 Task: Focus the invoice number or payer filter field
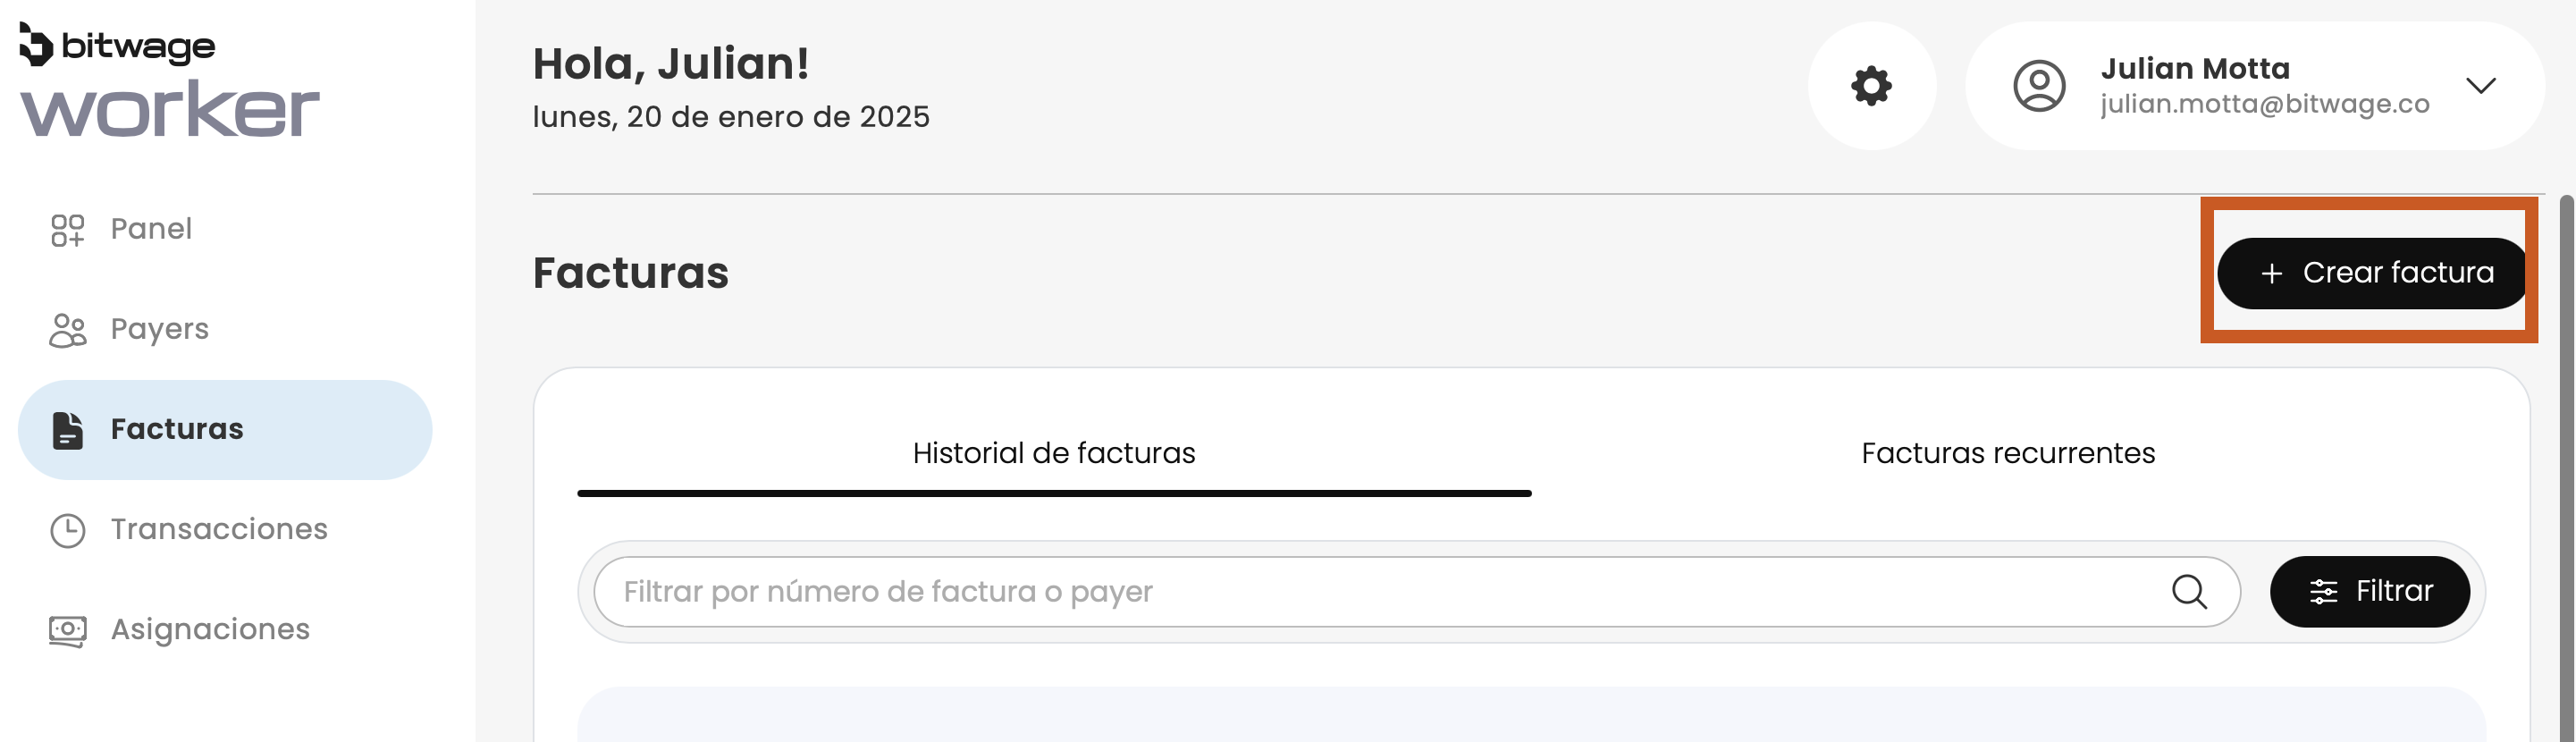[1380, 591]
